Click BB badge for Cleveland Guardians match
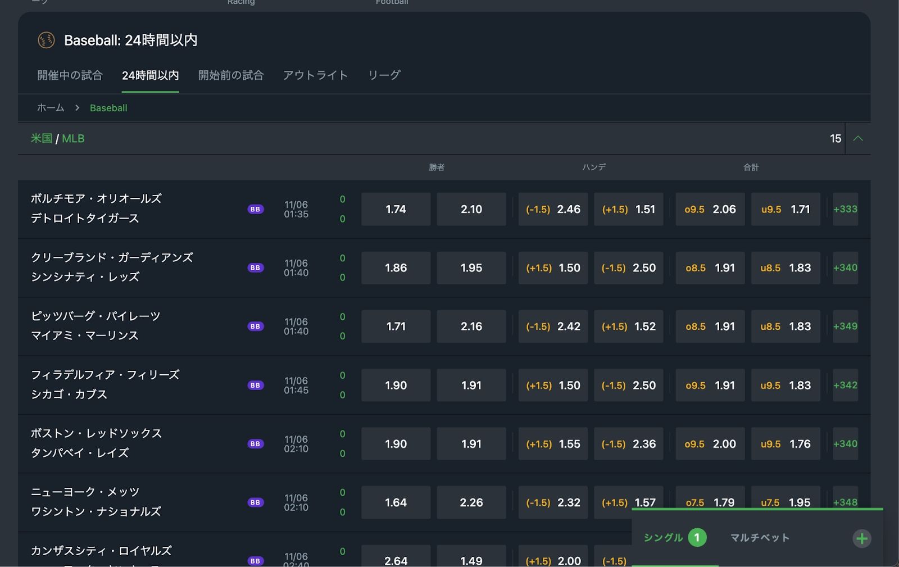 (256, 268)
